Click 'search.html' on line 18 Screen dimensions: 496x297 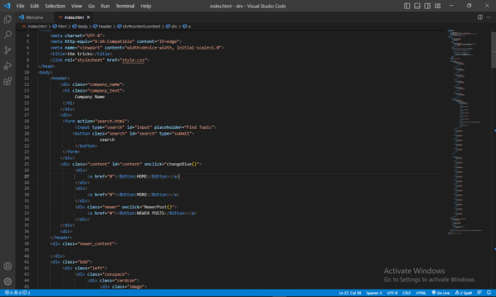click(x=112, y=121)
